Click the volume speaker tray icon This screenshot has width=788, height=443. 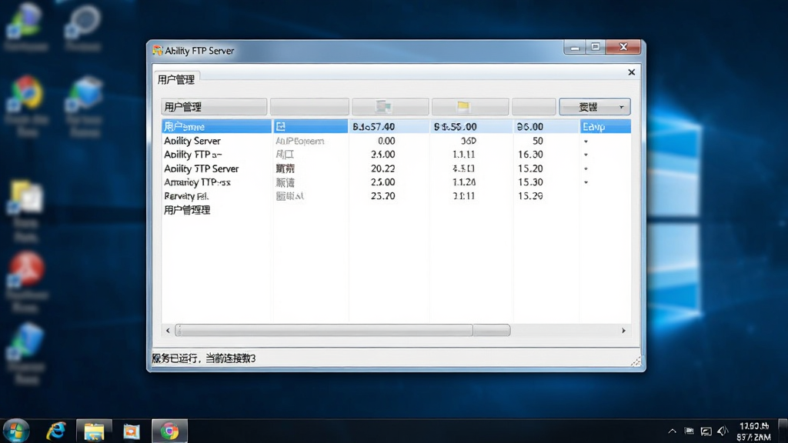723,431
